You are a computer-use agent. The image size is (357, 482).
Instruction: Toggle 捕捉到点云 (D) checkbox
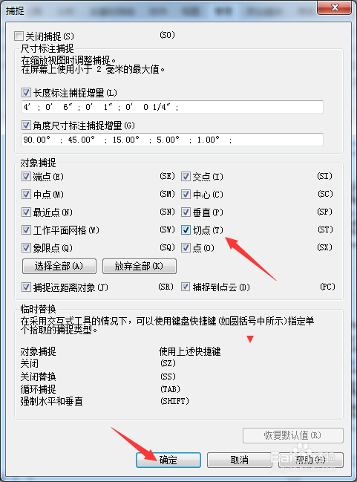pos(186,287)
